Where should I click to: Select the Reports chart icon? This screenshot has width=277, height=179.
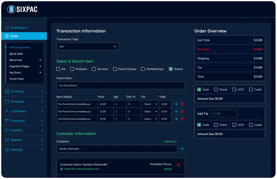[x=7, y=140]
